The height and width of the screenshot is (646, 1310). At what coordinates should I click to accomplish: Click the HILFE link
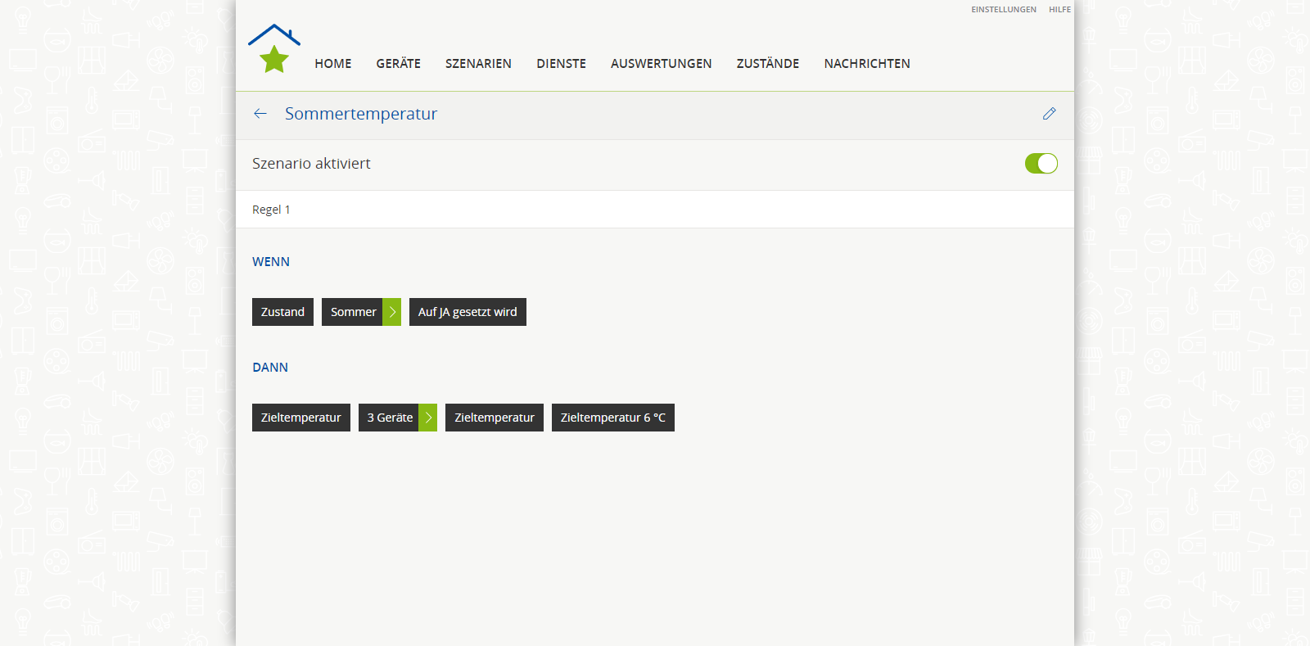pyautogui.click(x=1059, y=10)
